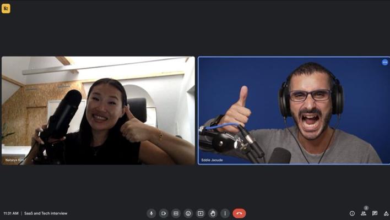Click the Natalya Kim name label
Image resolution: width=390 pixels, height=220 pixels.
point(15,160)
